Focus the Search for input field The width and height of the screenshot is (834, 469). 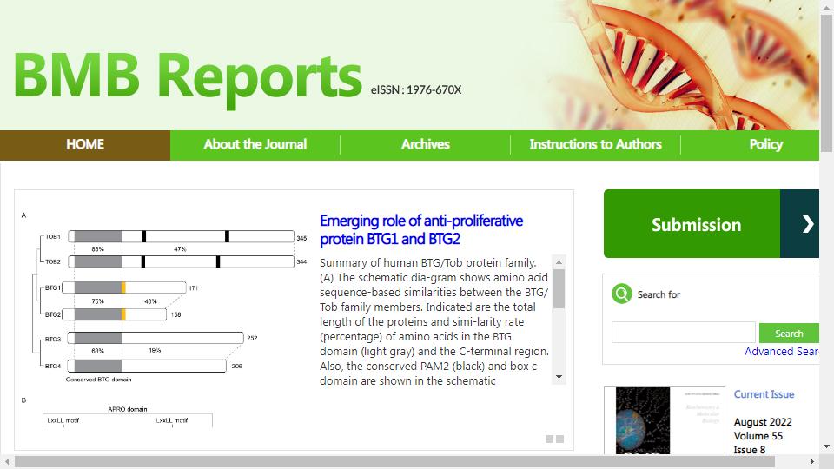click(683, 333)
